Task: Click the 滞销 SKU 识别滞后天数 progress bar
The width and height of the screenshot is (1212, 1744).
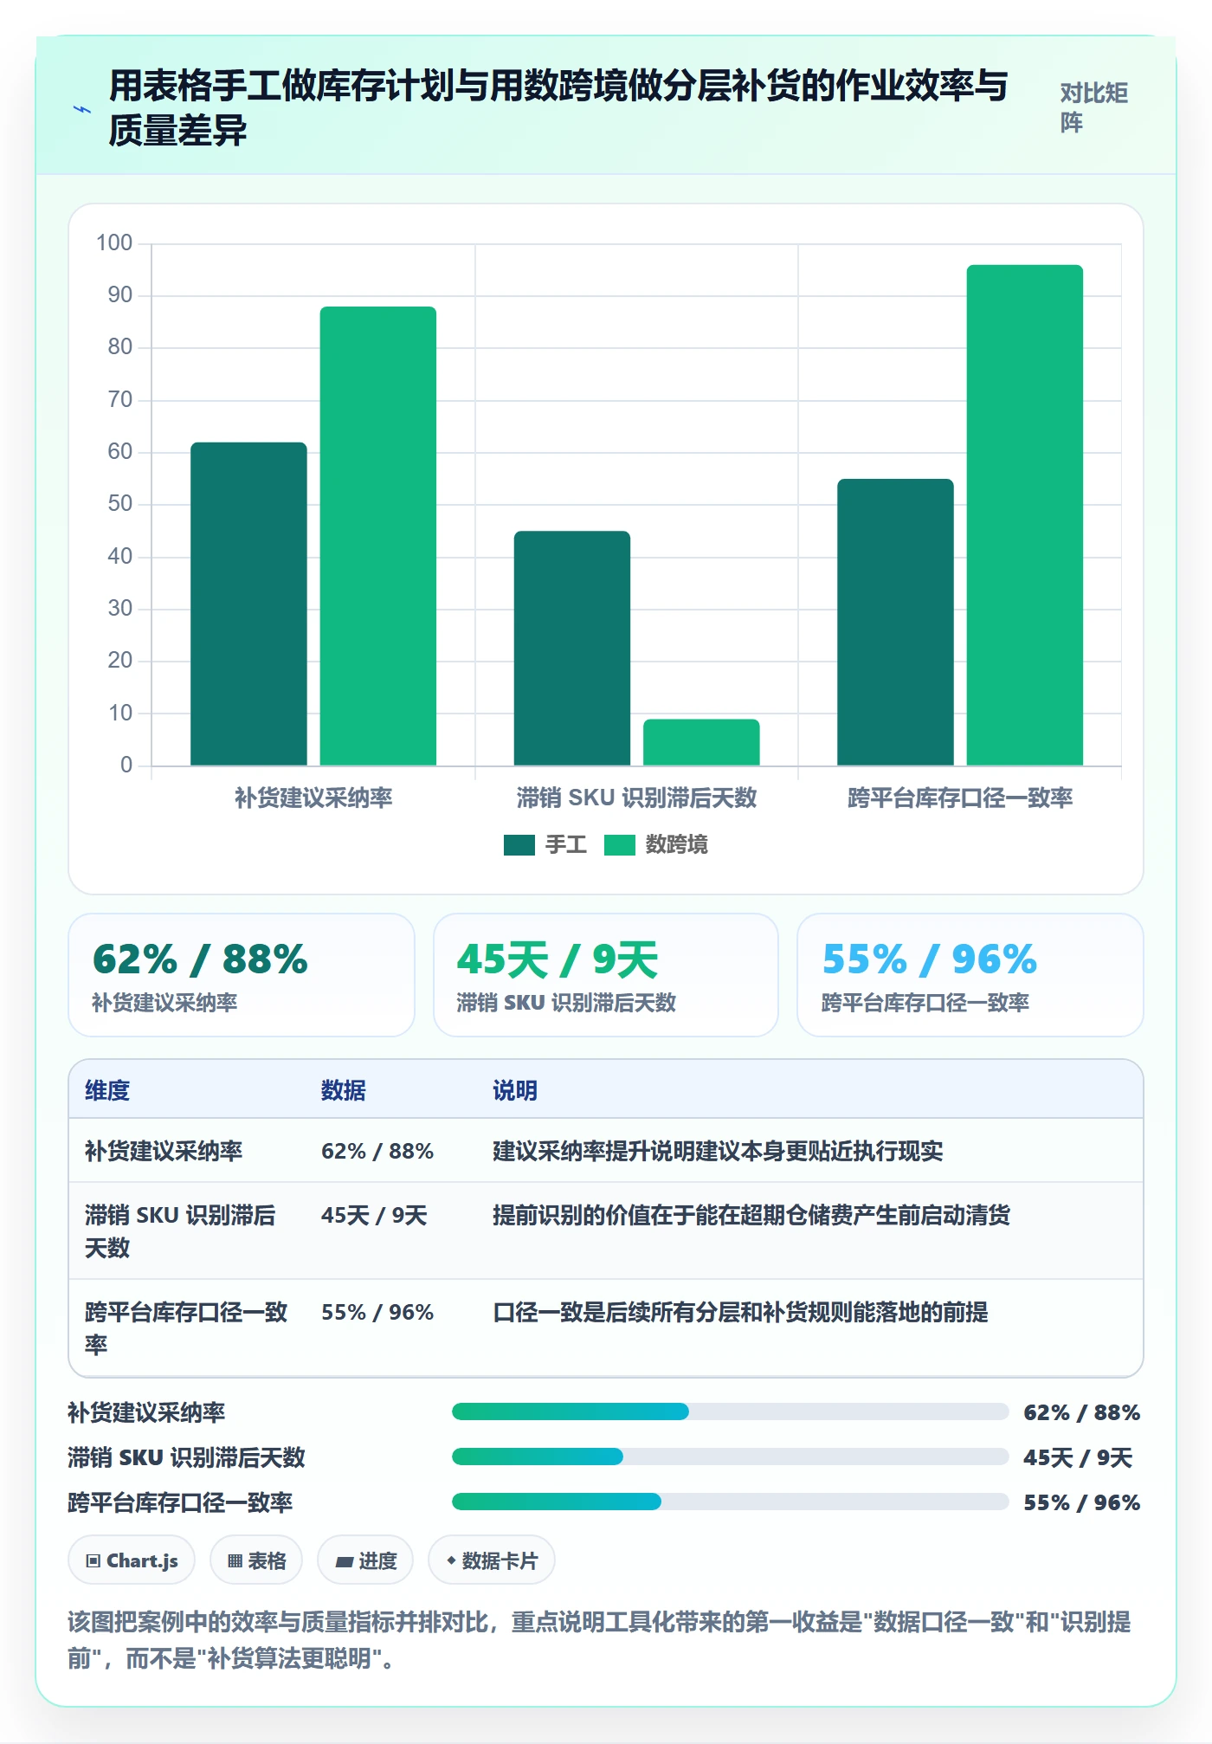Action: 731,1457
